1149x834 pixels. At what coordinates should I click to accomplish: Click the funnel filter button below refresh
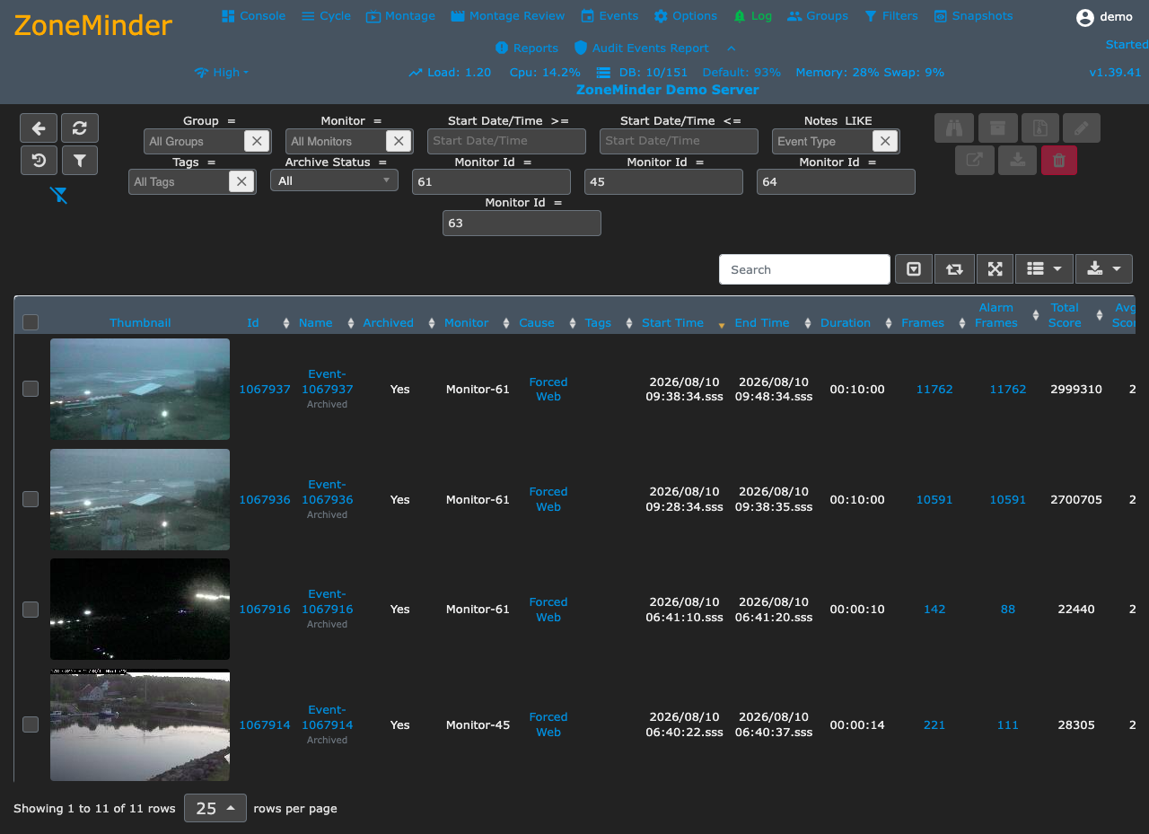80,161
